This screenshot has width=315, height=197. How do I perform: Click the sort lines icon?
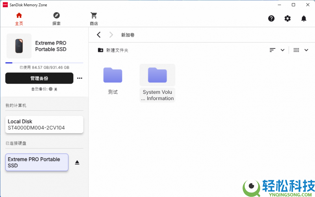272,50
